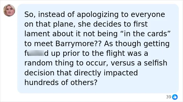Click the word "impacted" in the comment
183x102 pixels.
coord(121,73)
